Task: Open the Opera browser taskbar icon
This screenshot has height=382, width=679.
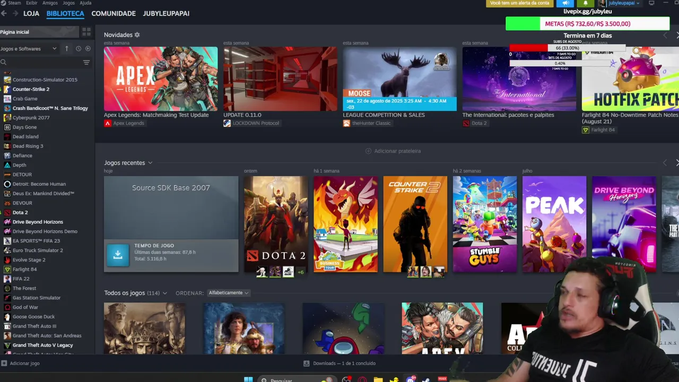Action: tap(362, 379)
